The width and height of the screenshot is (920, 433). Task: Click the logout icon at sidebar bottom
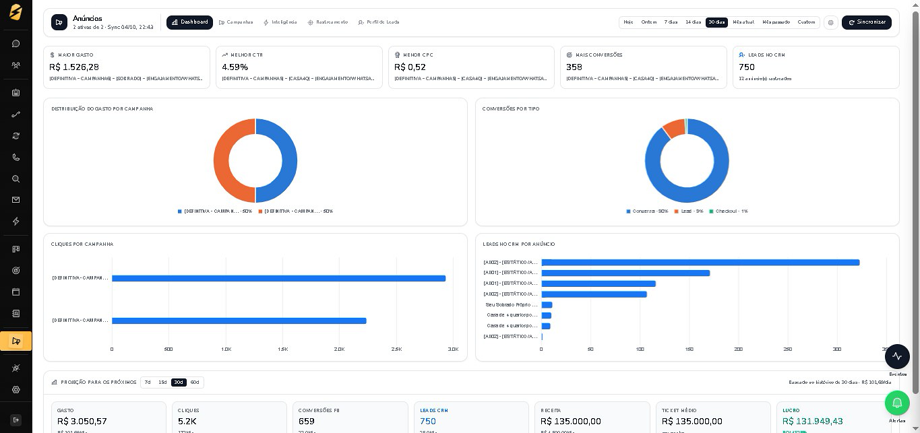[16, 420]
